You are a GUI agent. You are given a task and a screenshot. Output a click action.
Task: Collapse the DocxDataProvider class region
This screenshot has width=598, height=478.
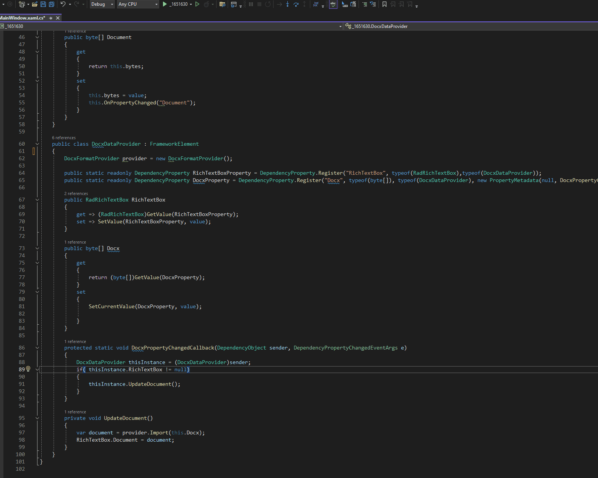tap(37, 144)
